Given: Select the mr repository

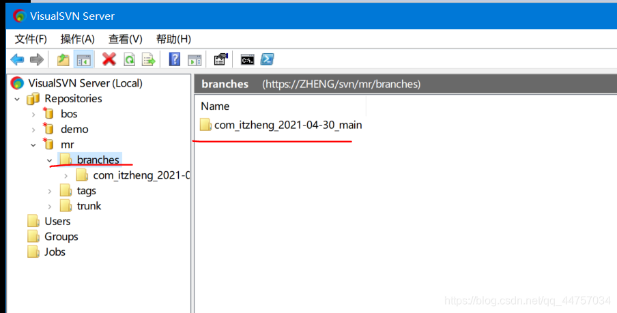Looking at the screenshot, I should coord(68,145).
